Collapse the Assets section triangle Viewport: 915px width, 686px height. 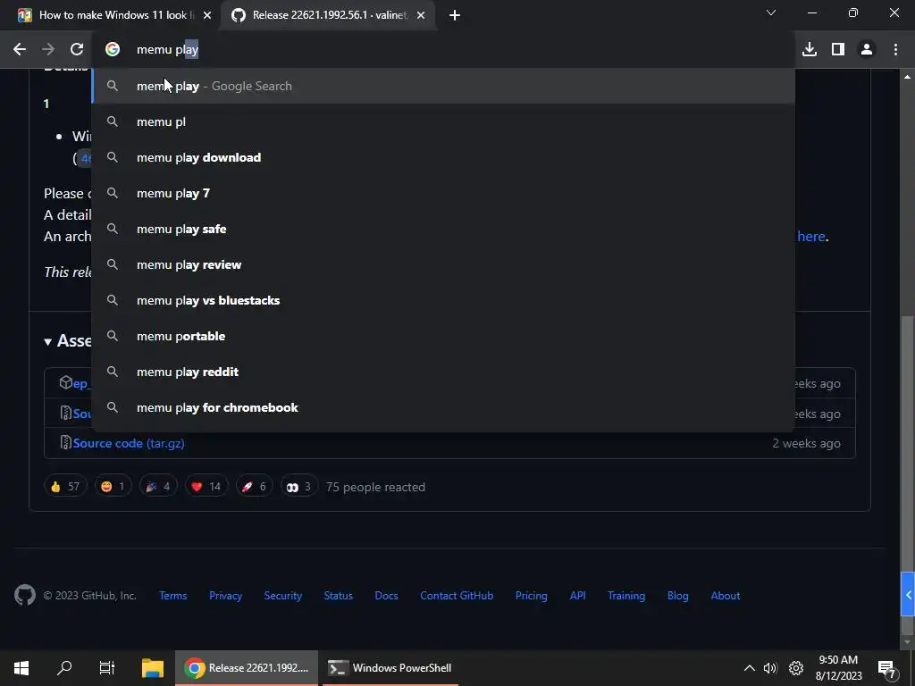coord(48,342)
